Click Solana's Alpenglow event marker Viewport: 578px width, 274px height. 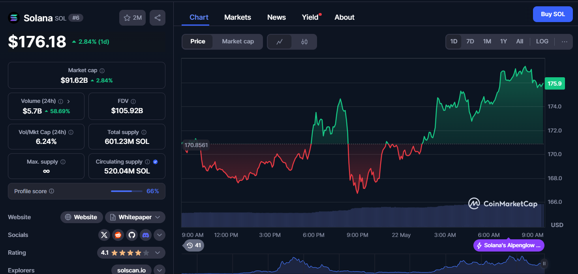point(509,246)
